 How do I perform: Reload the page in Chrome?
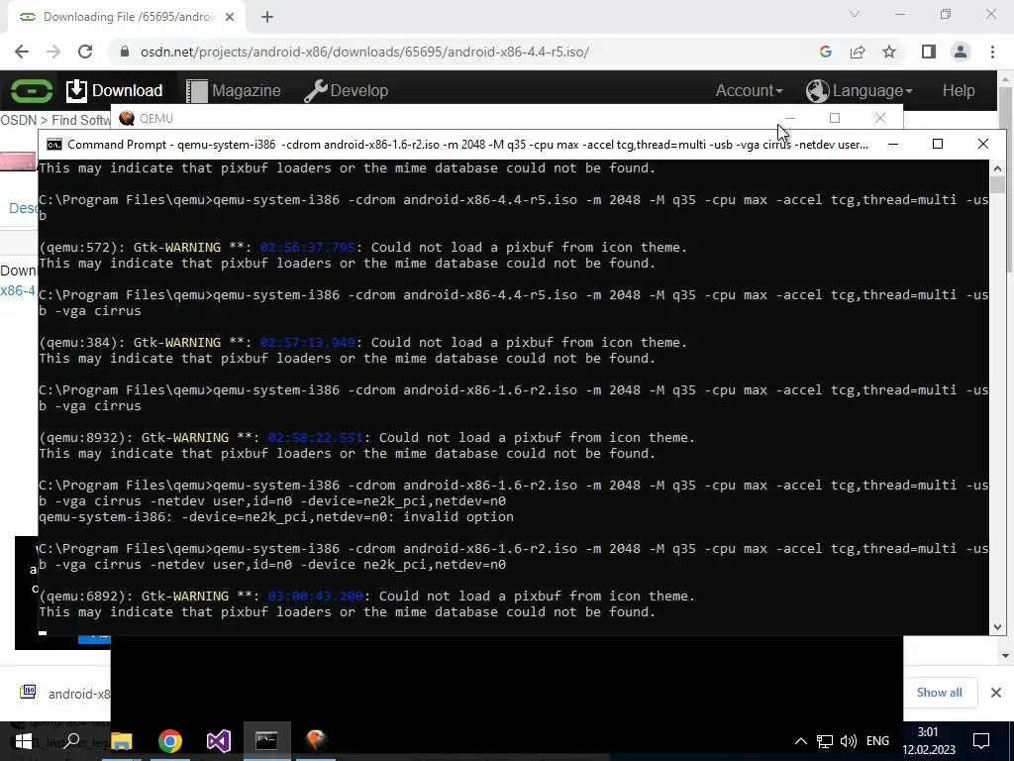click(85, 52)
